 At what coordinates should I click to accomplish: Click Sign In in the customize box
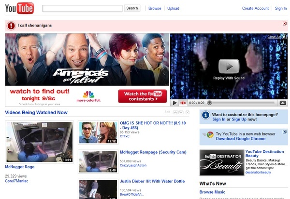point(219,119)
